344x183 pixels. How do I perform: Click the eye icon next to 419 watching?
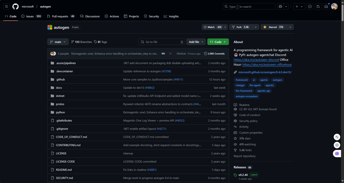pyautogui.click(x=235, y=145)
